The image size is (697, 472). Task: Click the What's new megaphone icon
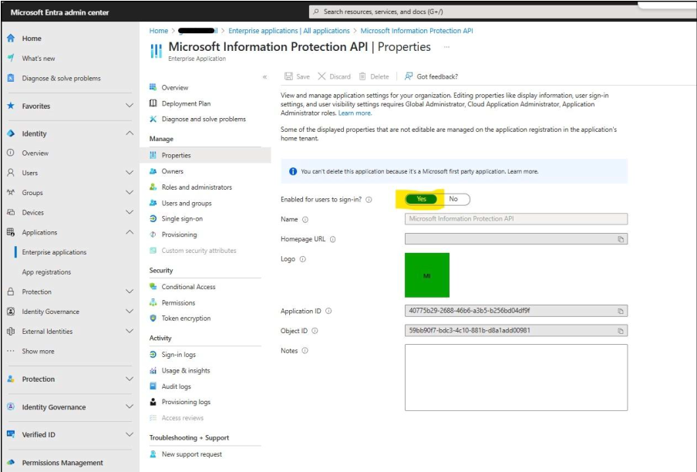[x=11, y=58]
